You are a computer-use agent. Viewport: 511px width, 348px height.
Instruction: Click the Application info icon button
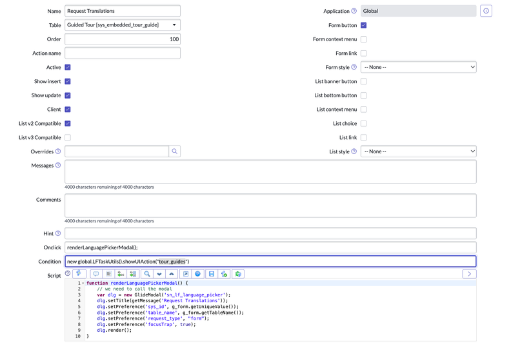[486, 11]
